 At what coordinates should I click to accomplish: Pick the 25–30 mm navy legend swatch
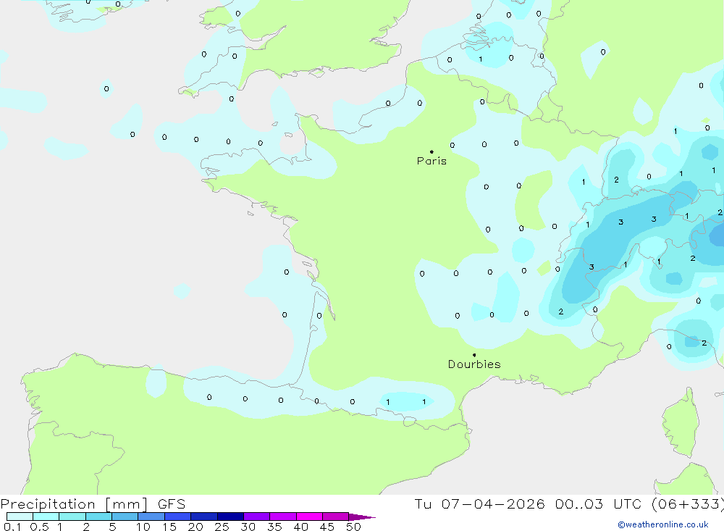230,517
